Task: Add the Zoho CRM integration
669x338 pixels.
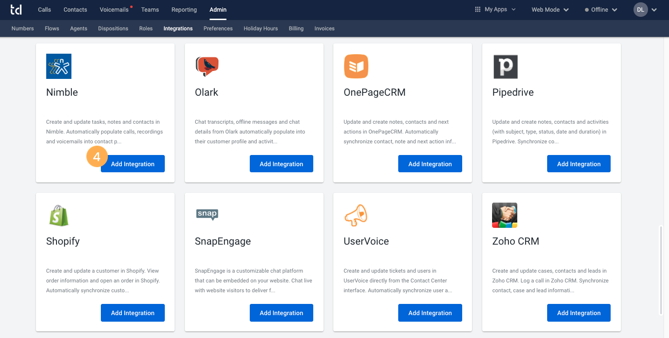Action: click(x=579, y=313)
